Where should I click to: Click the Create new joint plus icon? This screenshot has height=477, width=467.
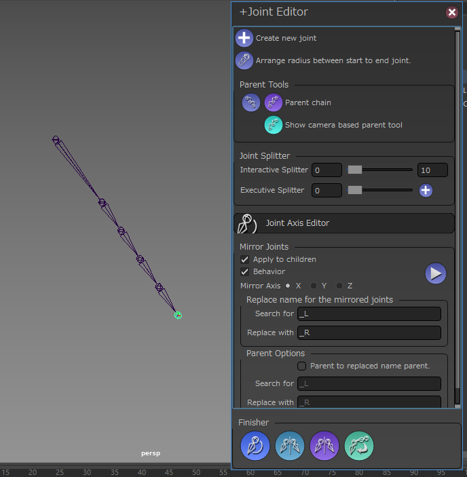coord(244,38)
